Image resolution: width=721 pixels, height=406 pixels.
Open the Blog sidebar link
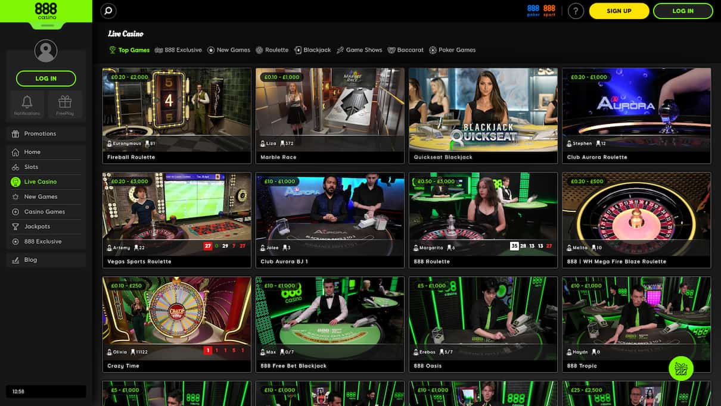pos(46,260)
